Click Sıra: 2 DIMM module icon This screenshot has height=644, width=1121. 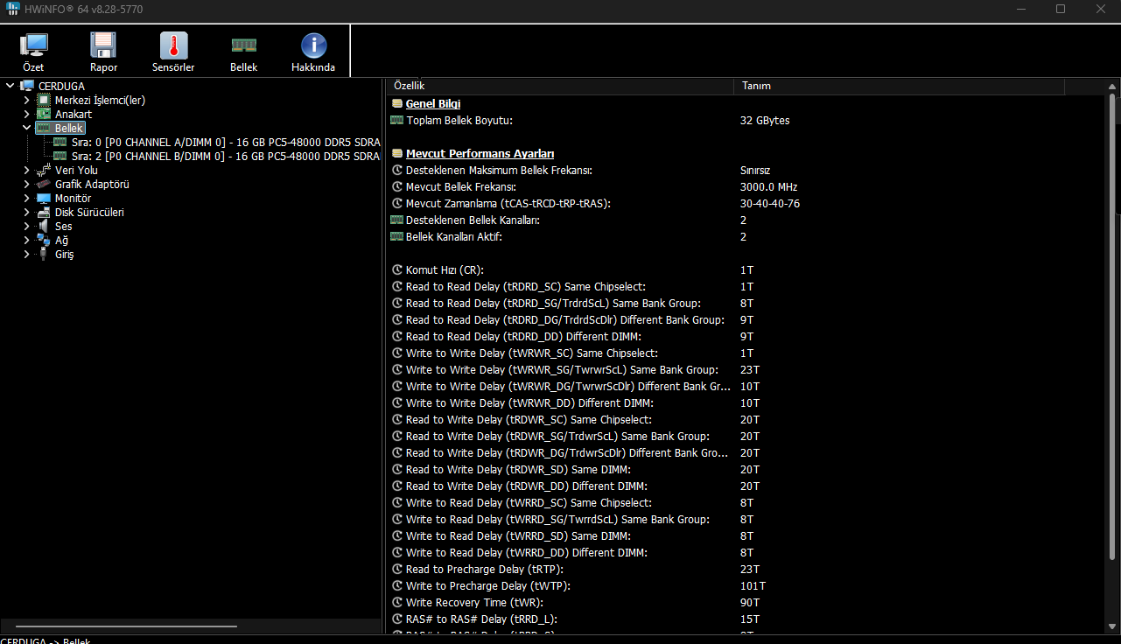[60, 156]
